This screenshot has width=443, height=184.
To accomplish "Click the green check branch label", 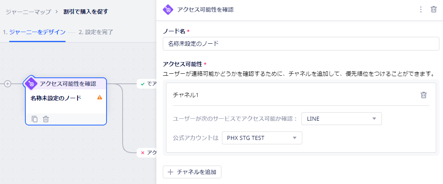I will tap(146, 84).
